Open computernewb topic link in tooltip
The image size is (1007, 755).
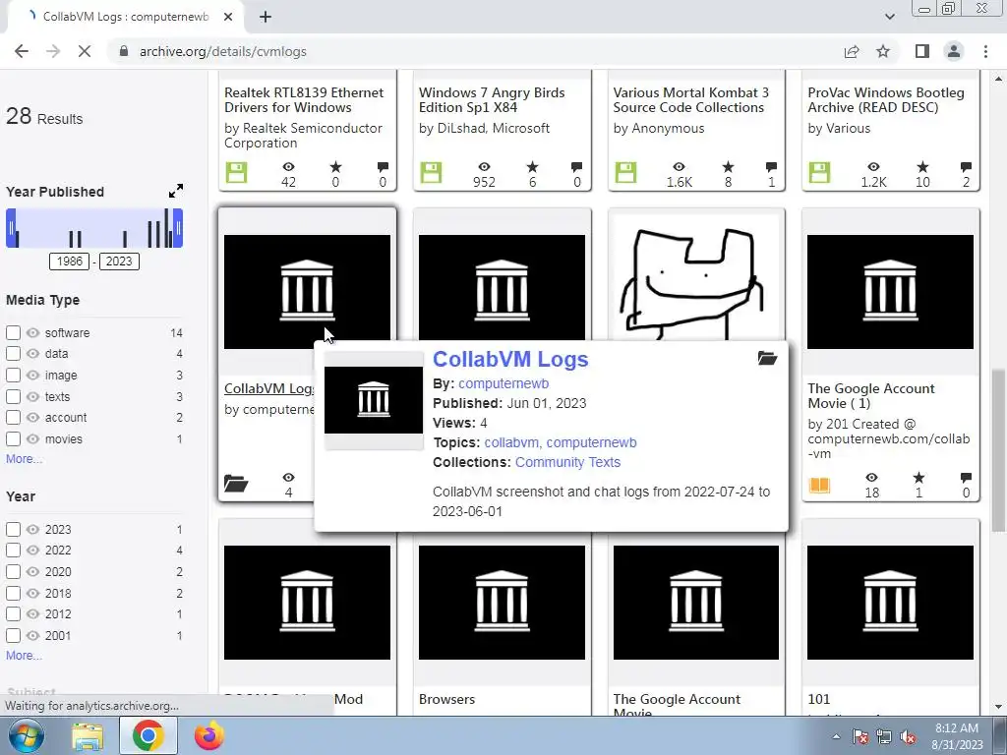591,443
